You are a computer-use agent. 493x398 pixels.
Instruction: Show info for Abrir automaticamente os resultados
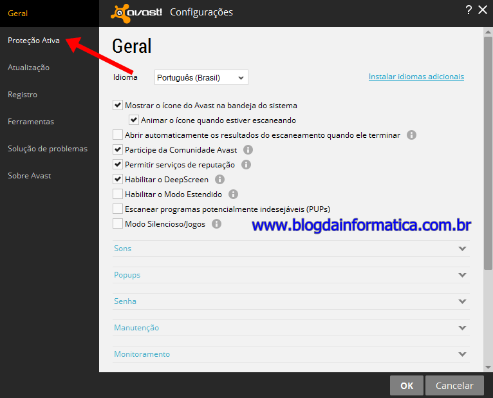pos(411,135)
